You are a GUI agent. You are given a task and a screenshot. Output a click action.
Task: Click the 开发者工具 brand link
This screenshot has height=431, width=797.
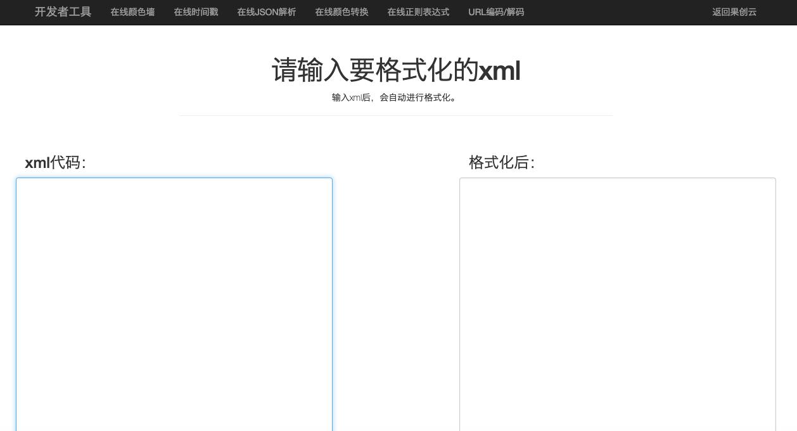(x=63, y=12)
